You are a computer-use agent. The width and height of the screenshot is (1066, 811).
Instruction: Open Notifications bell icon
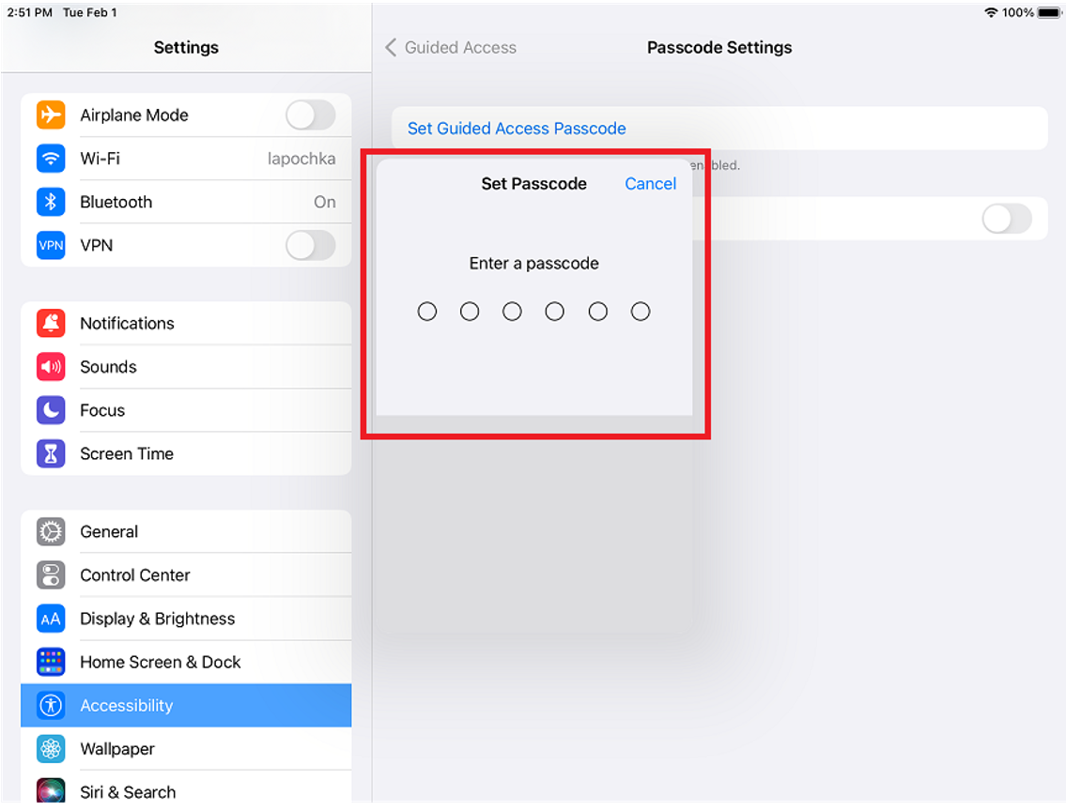[51, 323]
